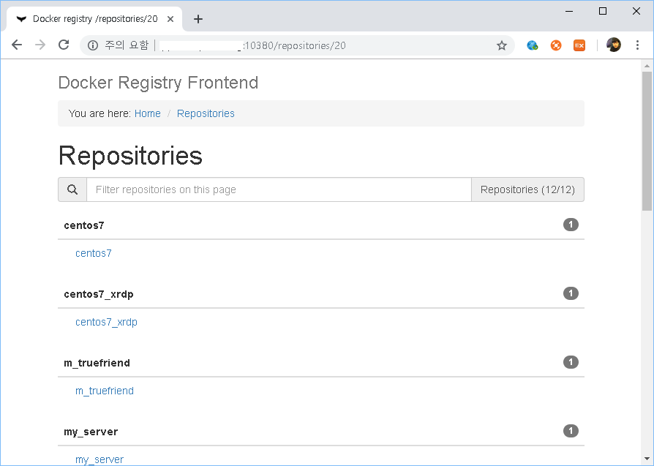Open the orange square extension icon
The height and width of the screenshot is (466, 654).
(x=579, y=45)
